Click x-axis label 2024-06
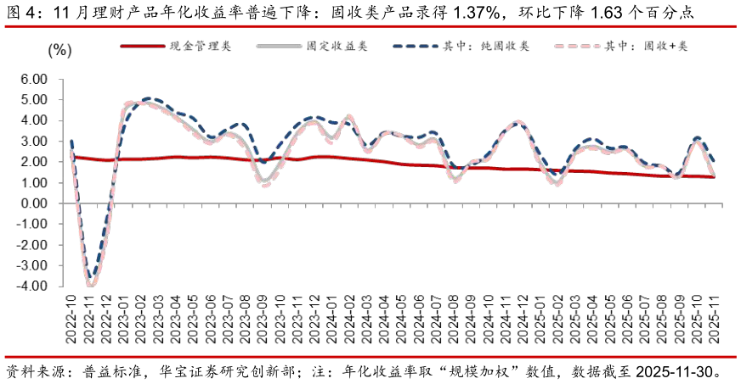741x384 pixels. (x=420, y=320)
